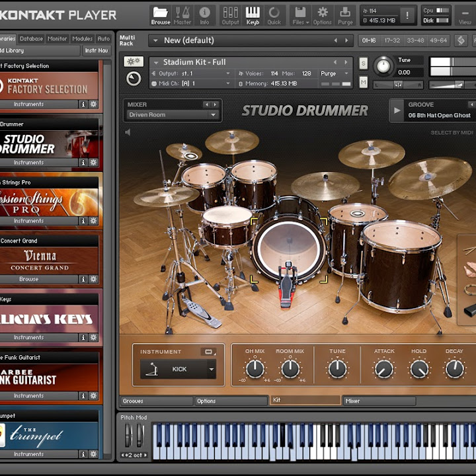476x476 pixels.
Task: Click the kick drum in the kit
Action: 289,249
